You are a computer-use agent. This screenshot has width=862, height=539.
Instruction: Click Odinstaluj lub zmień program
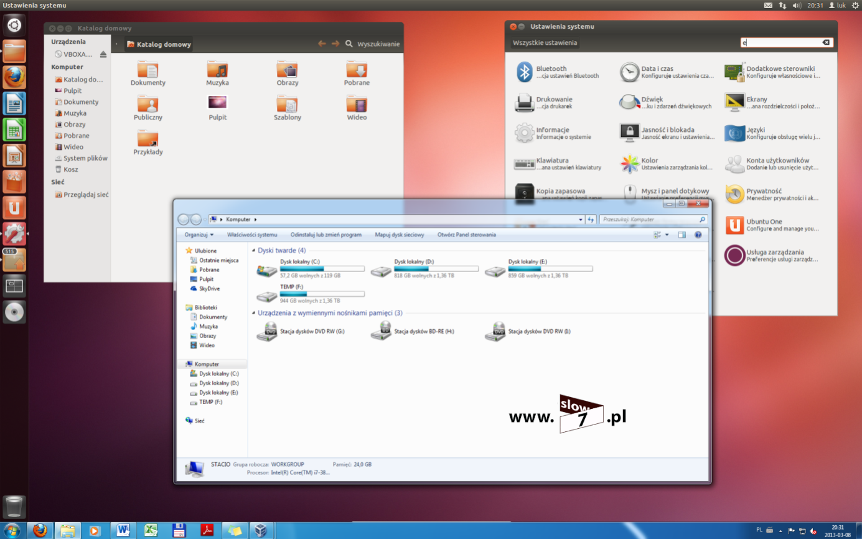point(326,235)
